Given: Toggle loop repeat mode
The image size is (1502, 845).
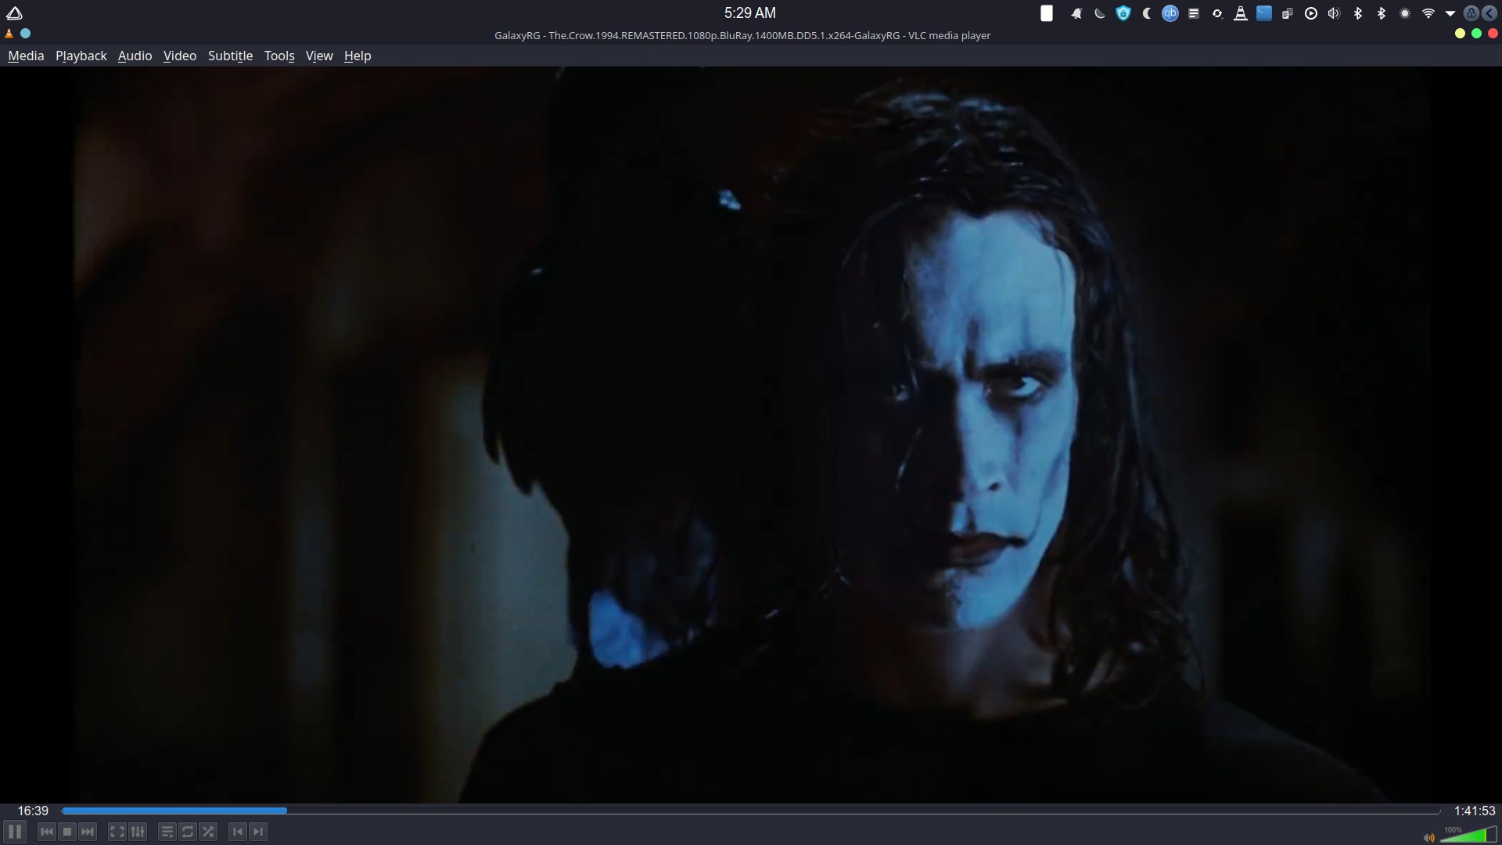Looking at the screenshot, I should tap(188, 832).
